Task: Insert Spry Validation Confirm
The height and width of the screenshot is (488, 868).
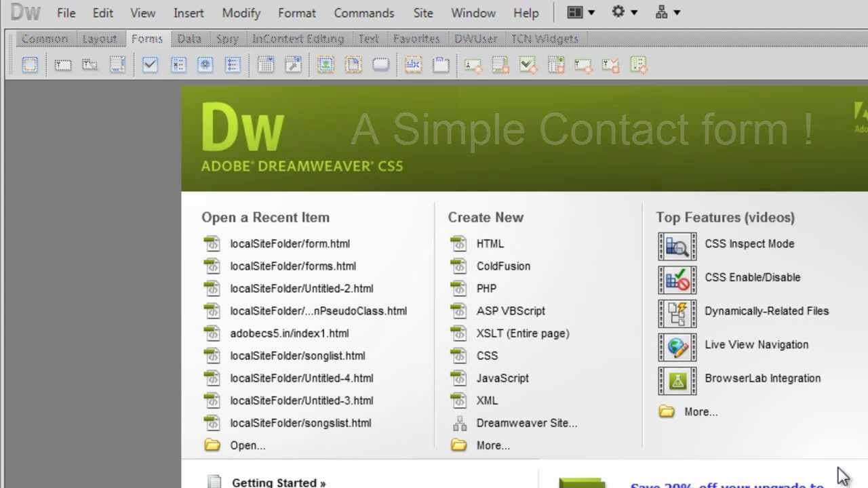Action: coord(611,65)
